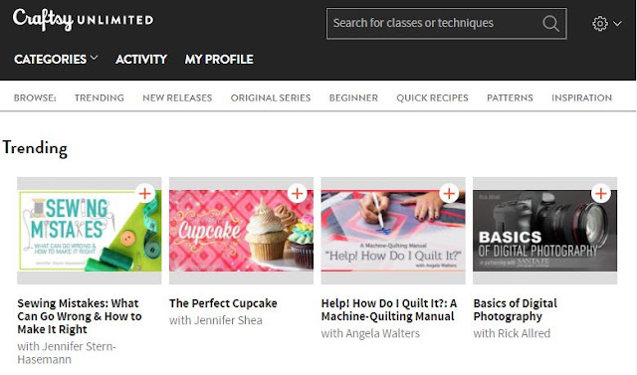Open Basics of Digital Photography thumbnail
Screen dimensions: 637x375
pos(545,231)
